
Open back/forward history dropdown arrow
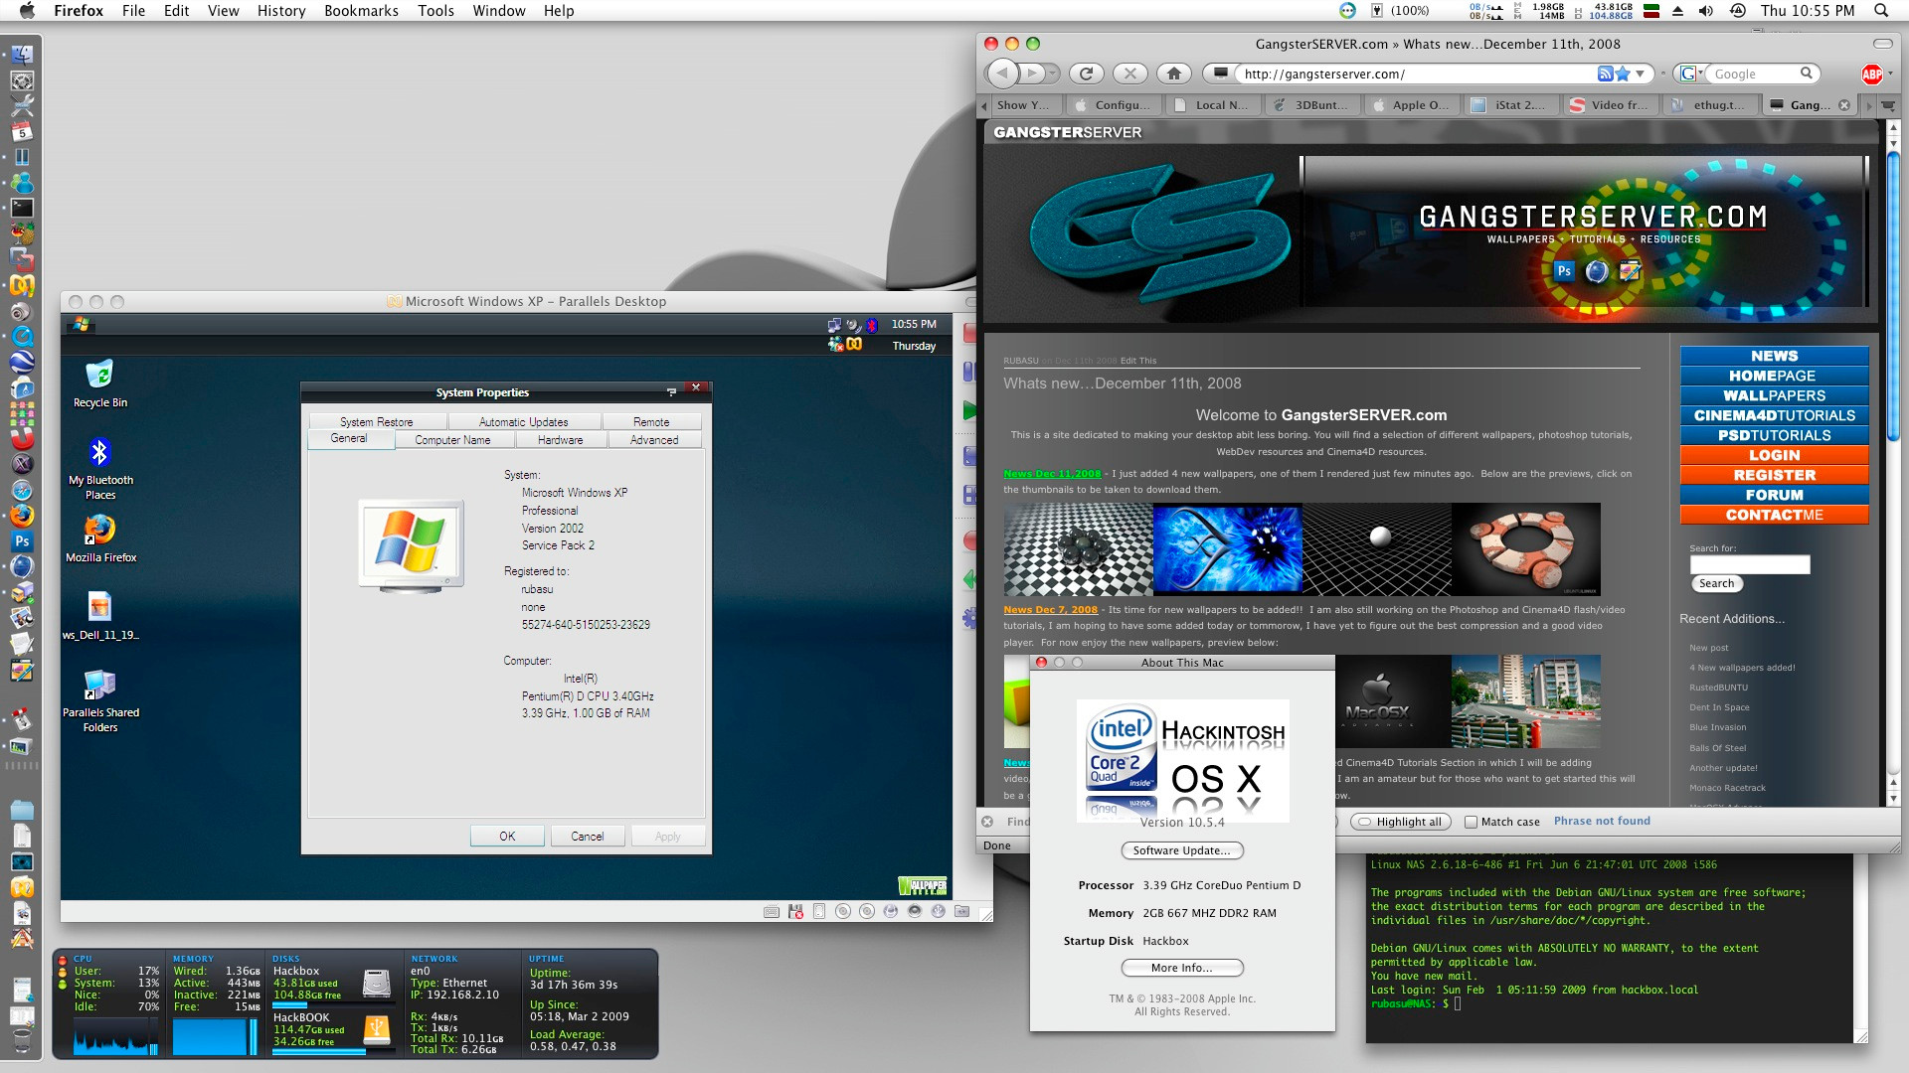pyautogui.click(x=1053, y=74)
